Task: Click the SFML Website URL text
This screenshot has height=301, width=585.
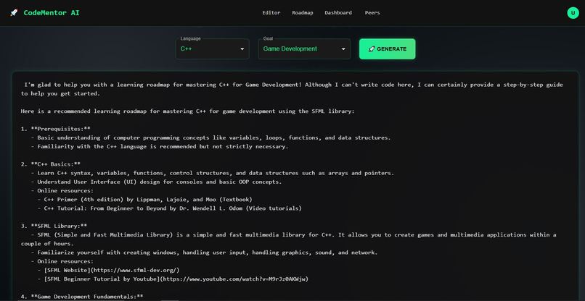Action: pos(136,270)
